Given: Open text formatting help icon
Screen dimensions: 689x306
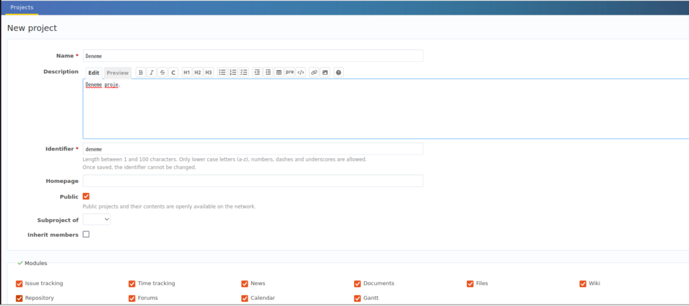Looking at the screenshot, I should click(x=338, y=73).
